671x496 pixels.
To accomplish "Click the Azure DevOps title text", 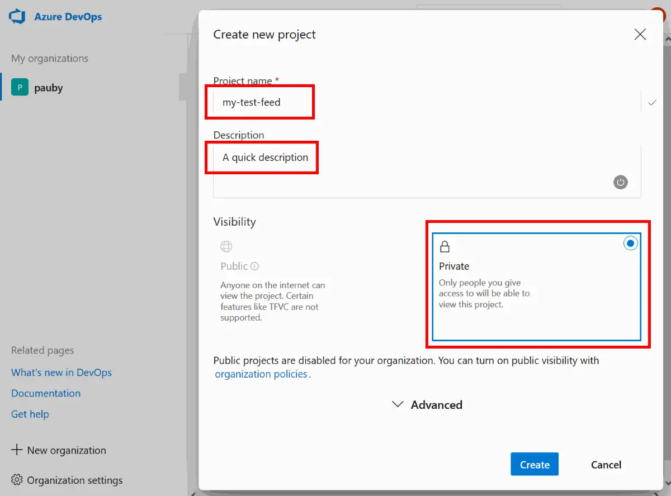I will [x=68, y=17].
